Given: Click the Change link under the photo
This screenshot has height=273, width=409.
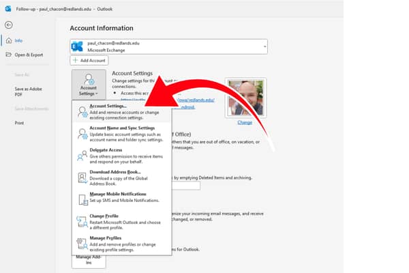Looking at the screenshot, I should [245, 123].
